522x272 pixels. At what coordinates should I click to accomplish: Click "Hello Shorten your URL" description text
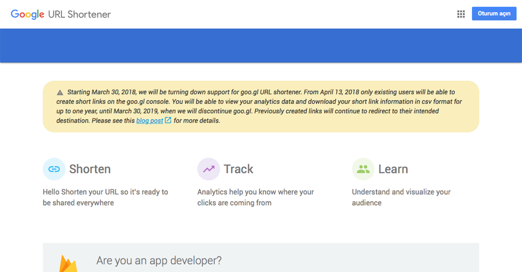click(x=105, y=197)
